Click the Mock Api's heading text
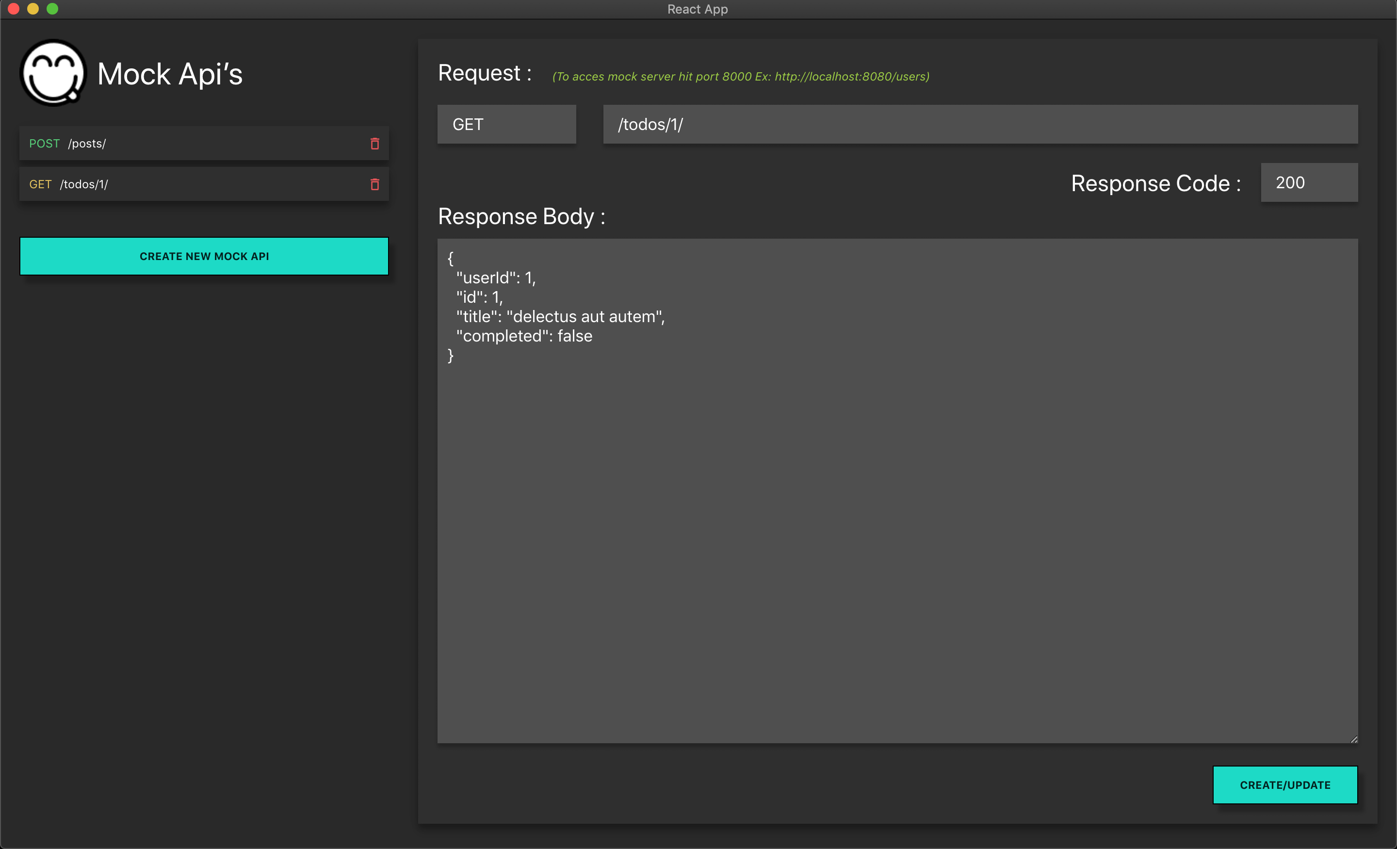The width and height of the screenshot is (1397, 849). (x=169, y=74)
